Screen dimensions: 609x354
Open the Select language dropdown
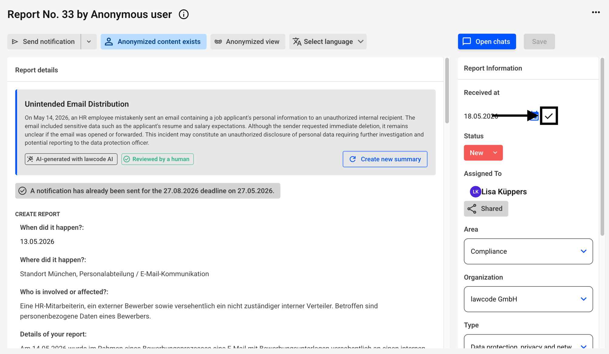click(328, 41)
